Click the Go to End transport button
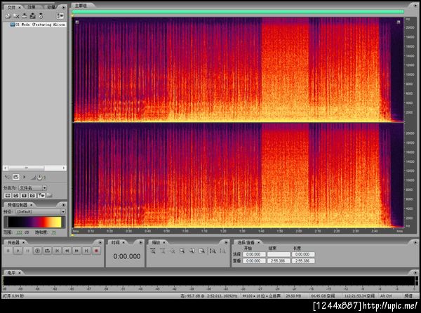This screenshot has width=421, height=313. [87, 250]
